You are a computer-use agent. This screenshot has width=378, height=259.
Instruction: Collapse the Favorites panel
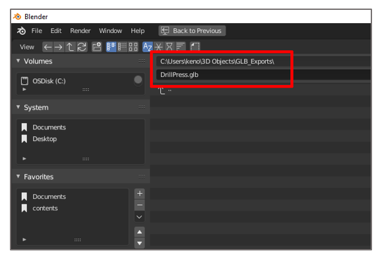pyautogui.click(x=18, y=177)
